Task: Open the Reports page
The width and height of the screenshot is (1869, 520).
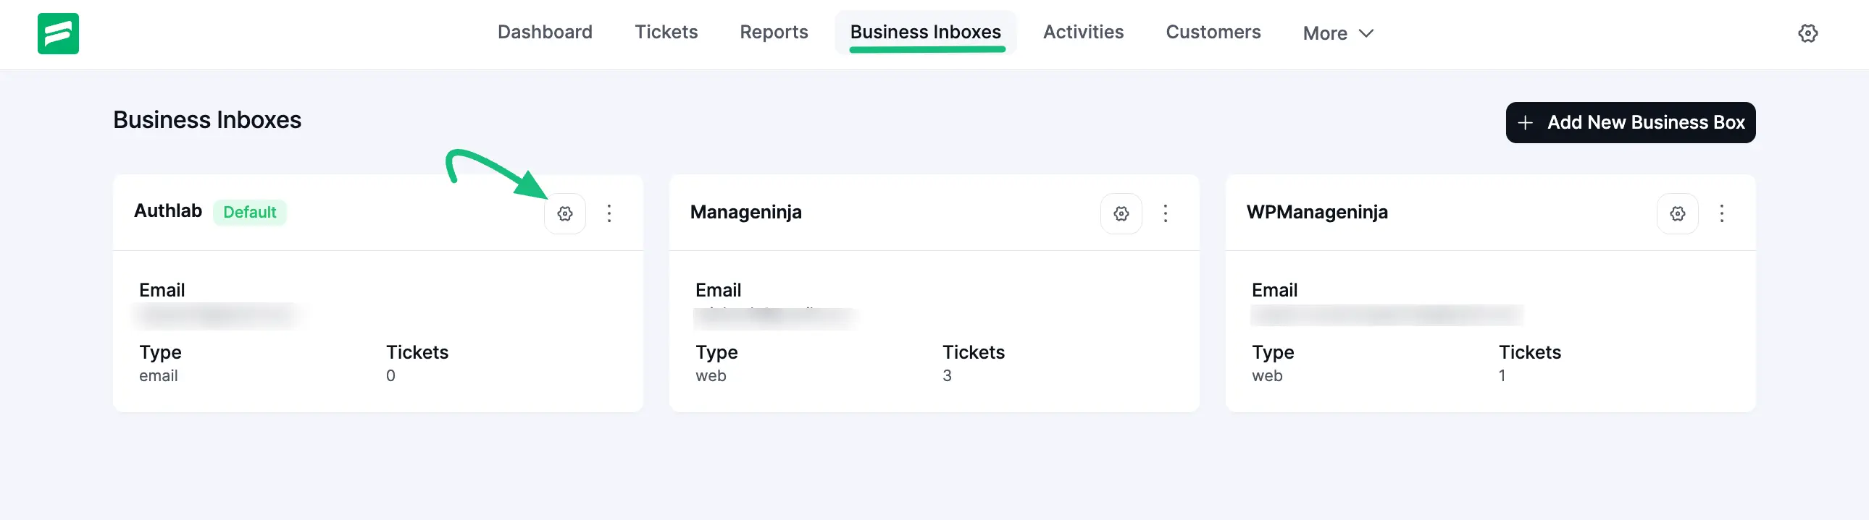Action: (x=774, y=32)
